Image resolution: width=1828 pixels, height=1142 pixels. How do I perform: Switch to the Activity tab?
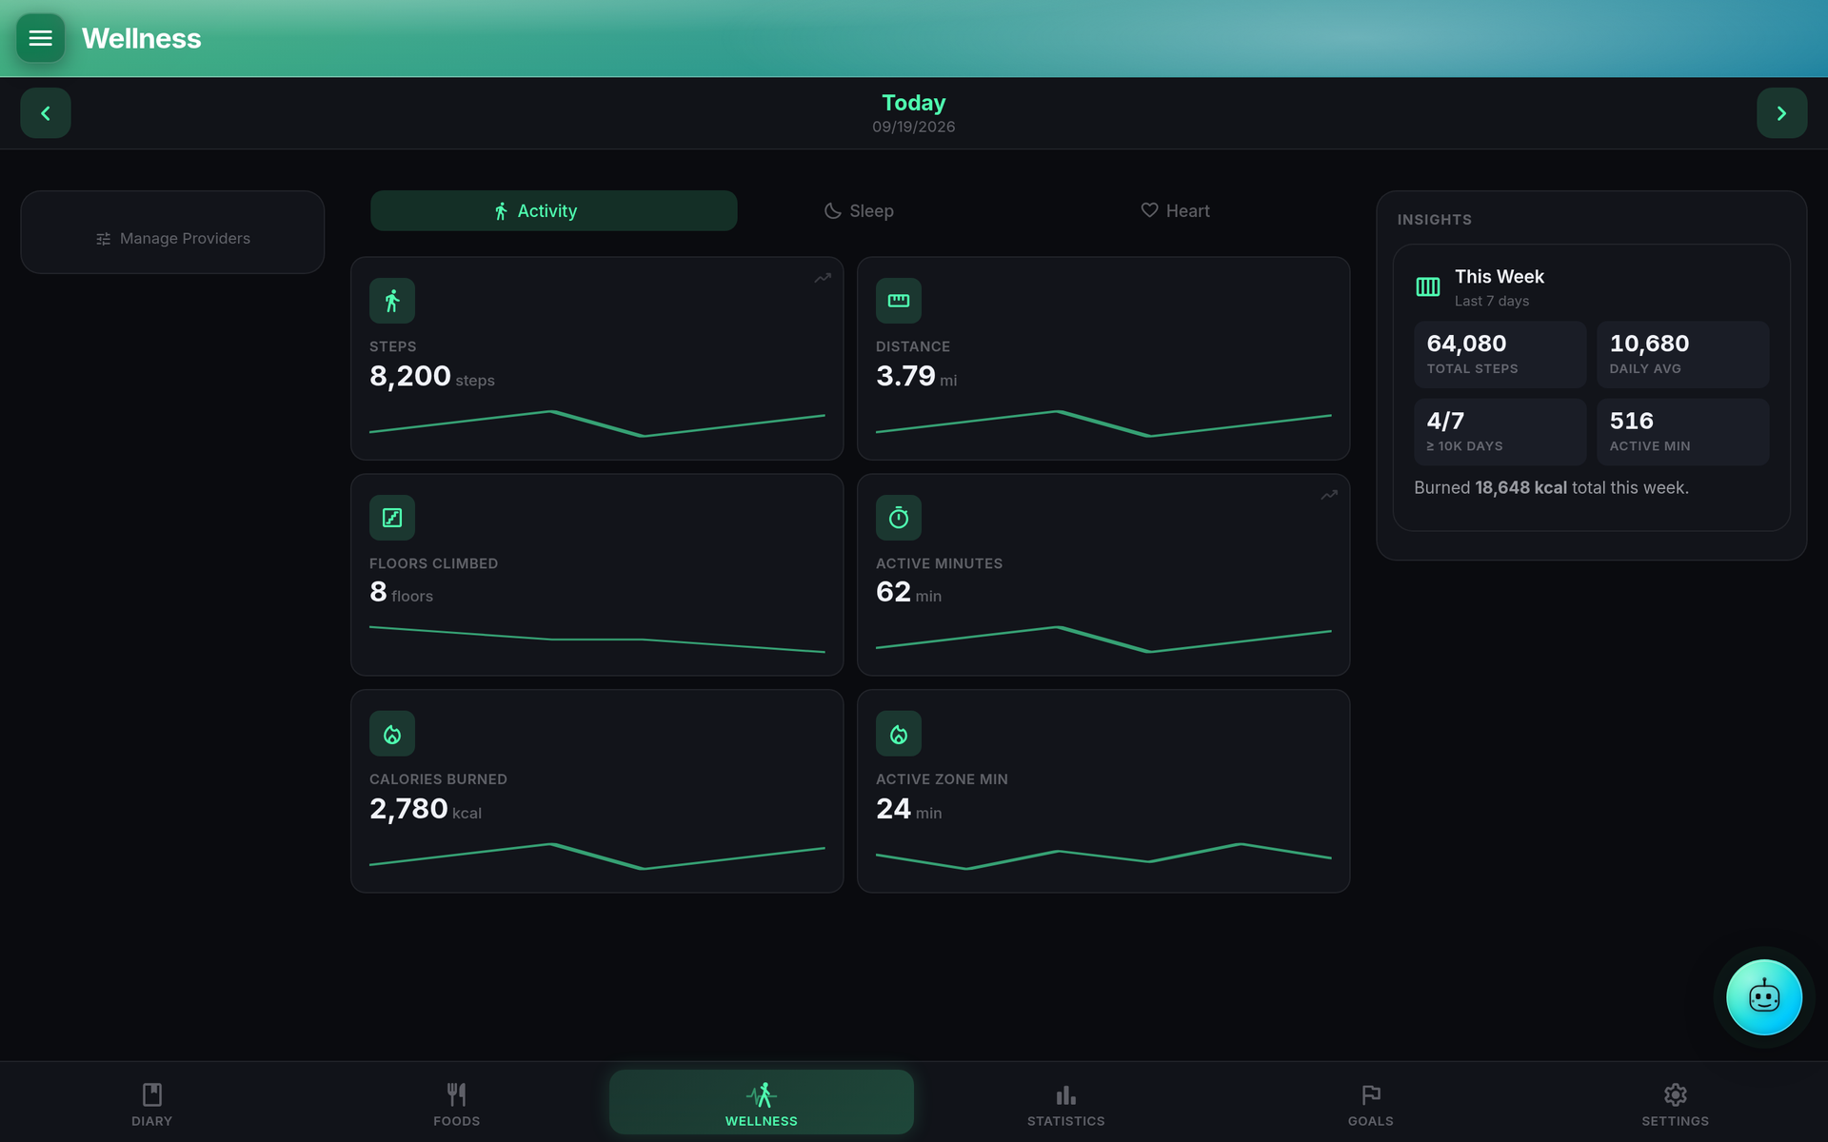(x=553, y=210)
